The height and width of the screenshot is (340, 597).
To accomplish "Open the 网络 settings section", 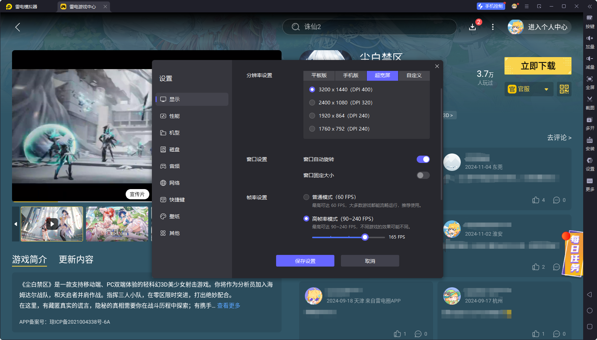I will 192,183.
